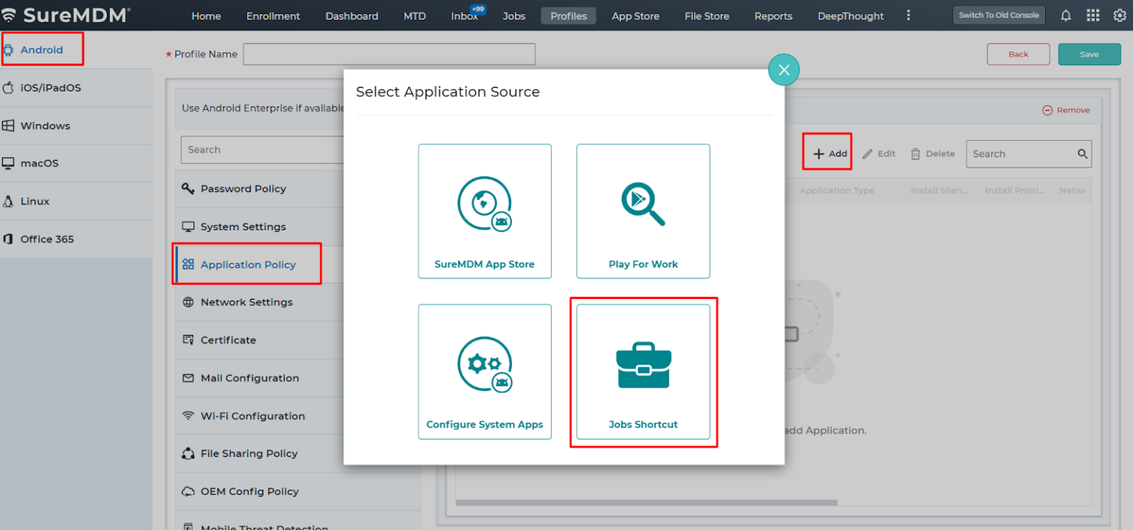Viewport: 1133px width, 530px height.
Task: Click inside the Profile Name input field
Action: 389,54
